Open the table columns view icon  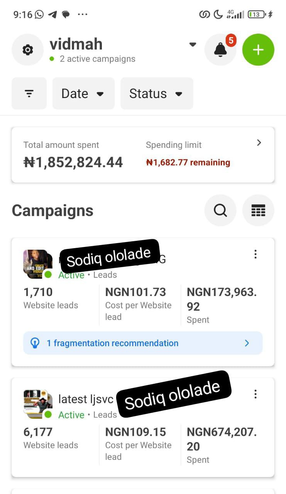258,210
